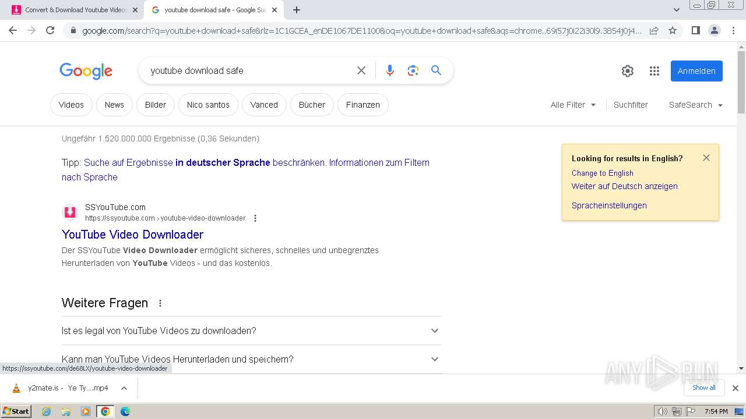Reload the page
Viewport: 746px width, 419px height.
(50, 30)
